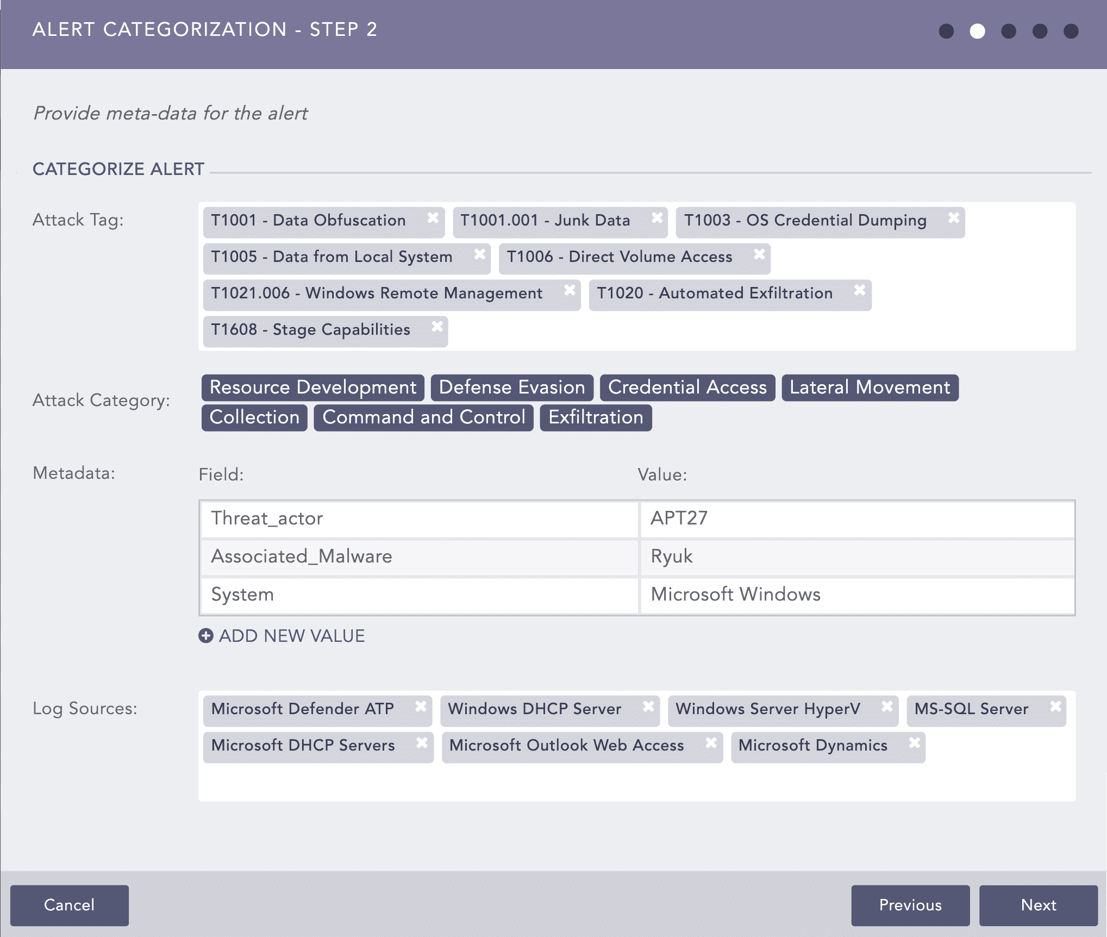Remove the Microsoft Defender ATP log source
This screenshot has height=937, width=1107.
coord(421,706)
